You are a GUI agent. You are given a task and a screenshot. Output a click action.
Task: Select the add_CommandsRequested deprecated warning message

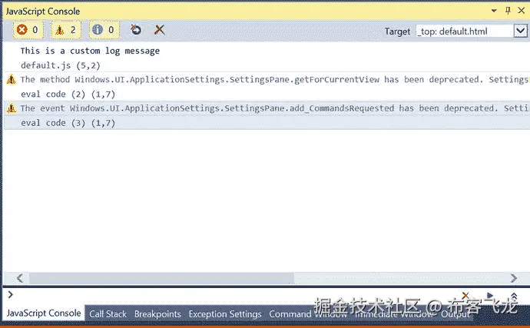273,108
